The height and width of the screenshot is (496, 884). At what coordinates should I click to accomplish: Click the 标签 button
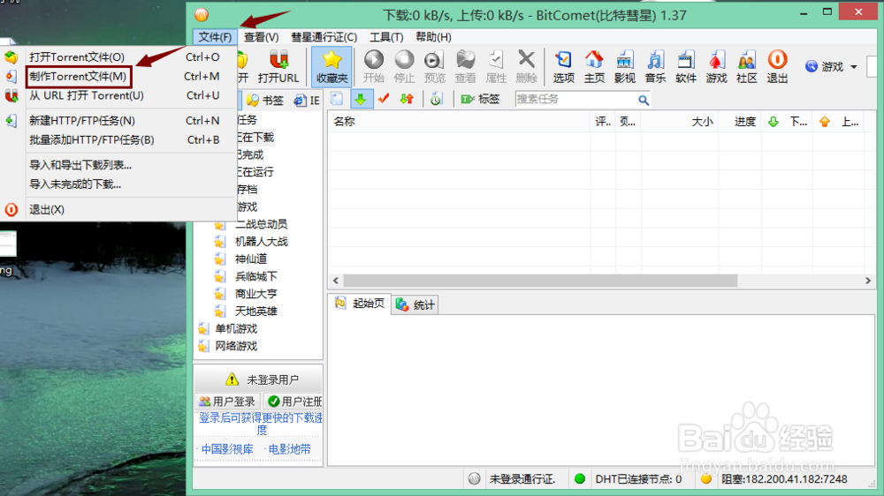point(480,100)
